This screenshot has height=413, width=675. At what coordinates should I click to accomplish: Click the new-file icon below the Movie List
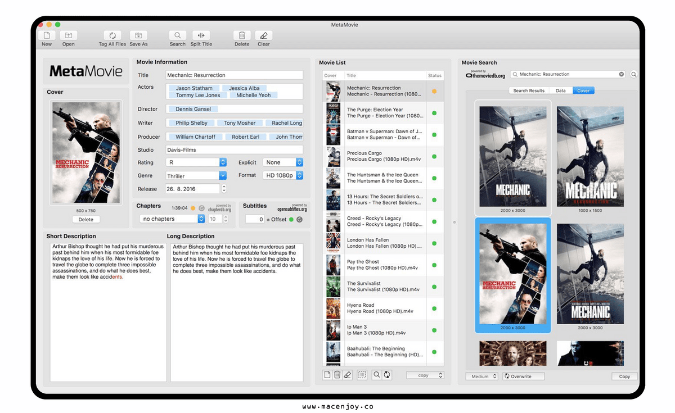(327, 375)
